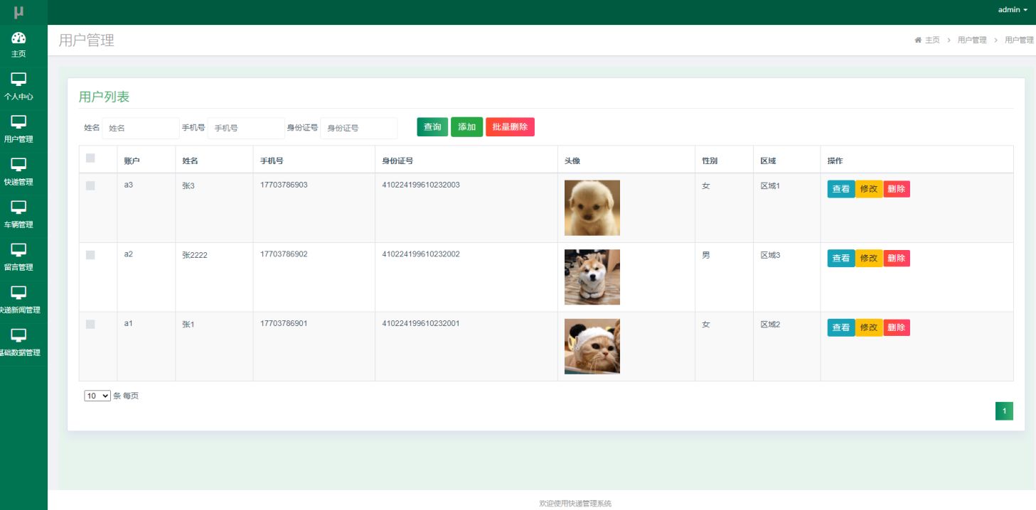Viewport: 1036px width, 510px height.
Task: Select ID number 410224199610232001
Action: click(421, 324)
